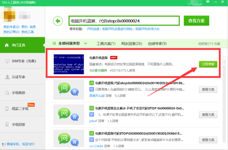Open the question titled 电脑开机蓝屏怎么解决
Viewport: 228px width, 150px height.
pyautogui.click(x=139, y=108)
